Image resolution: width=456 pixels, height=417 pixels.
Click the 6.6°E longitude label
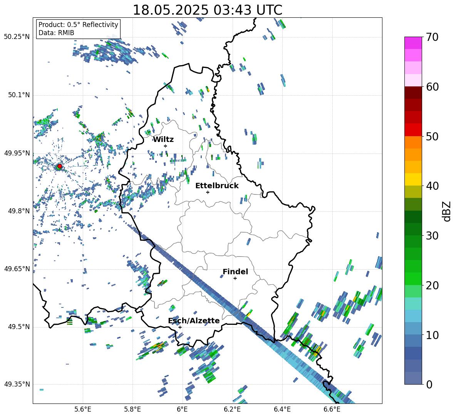coord(332,409)
